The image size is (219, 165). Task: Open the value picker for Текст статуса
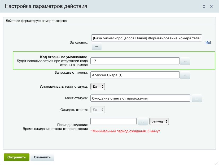tap(196, 98)
